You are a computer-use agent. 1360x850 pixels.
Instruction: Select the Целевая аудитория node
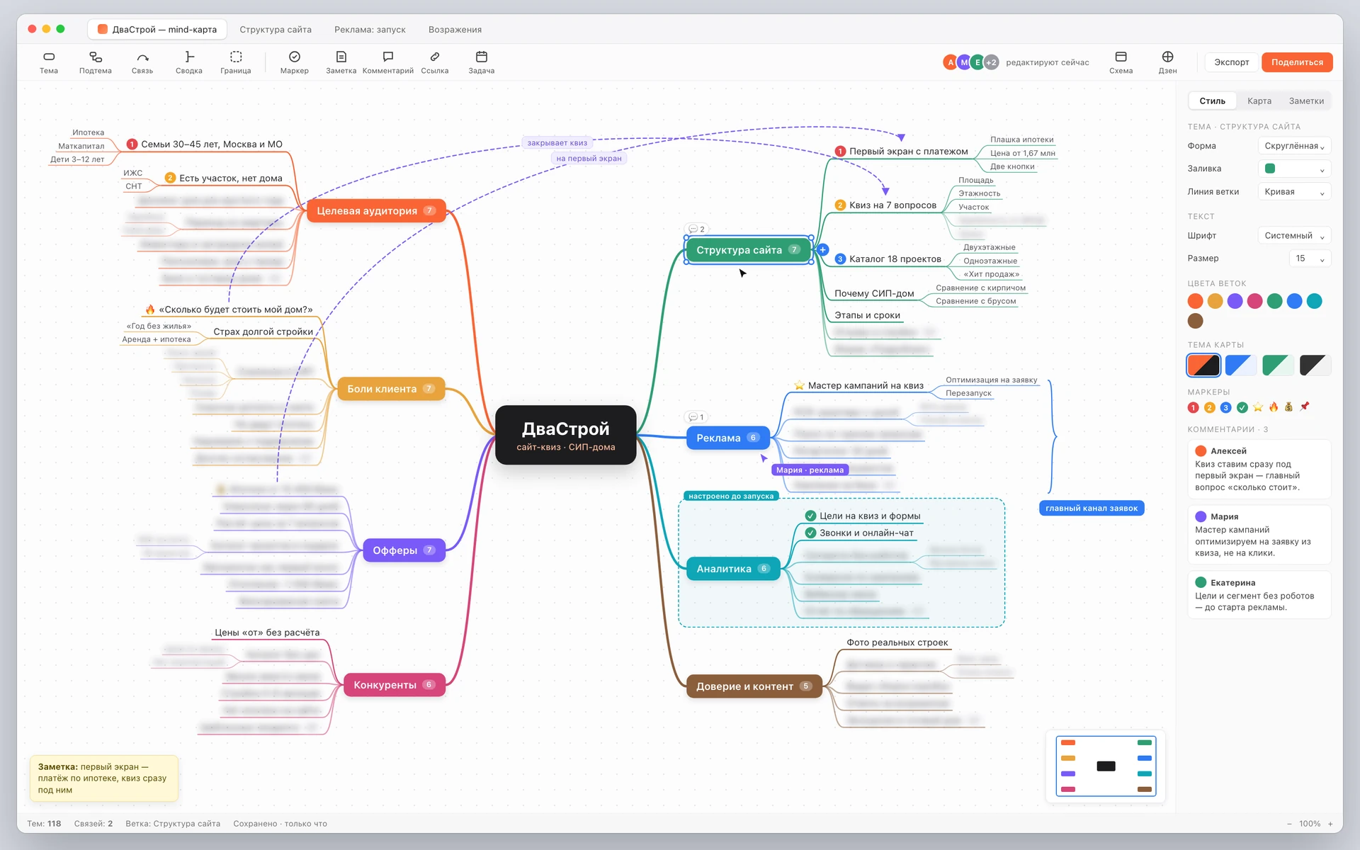376,211
